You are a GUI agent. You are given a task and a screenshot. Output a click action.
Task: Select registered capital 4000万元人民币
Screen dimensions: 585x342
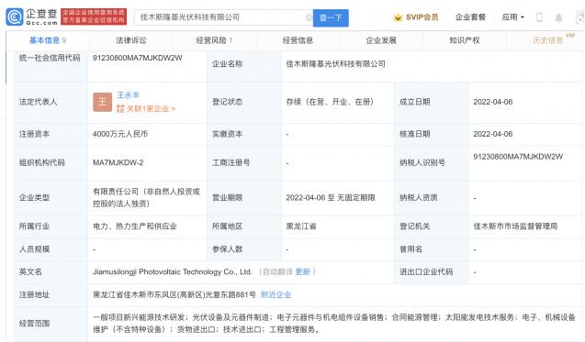click(120, 134)
